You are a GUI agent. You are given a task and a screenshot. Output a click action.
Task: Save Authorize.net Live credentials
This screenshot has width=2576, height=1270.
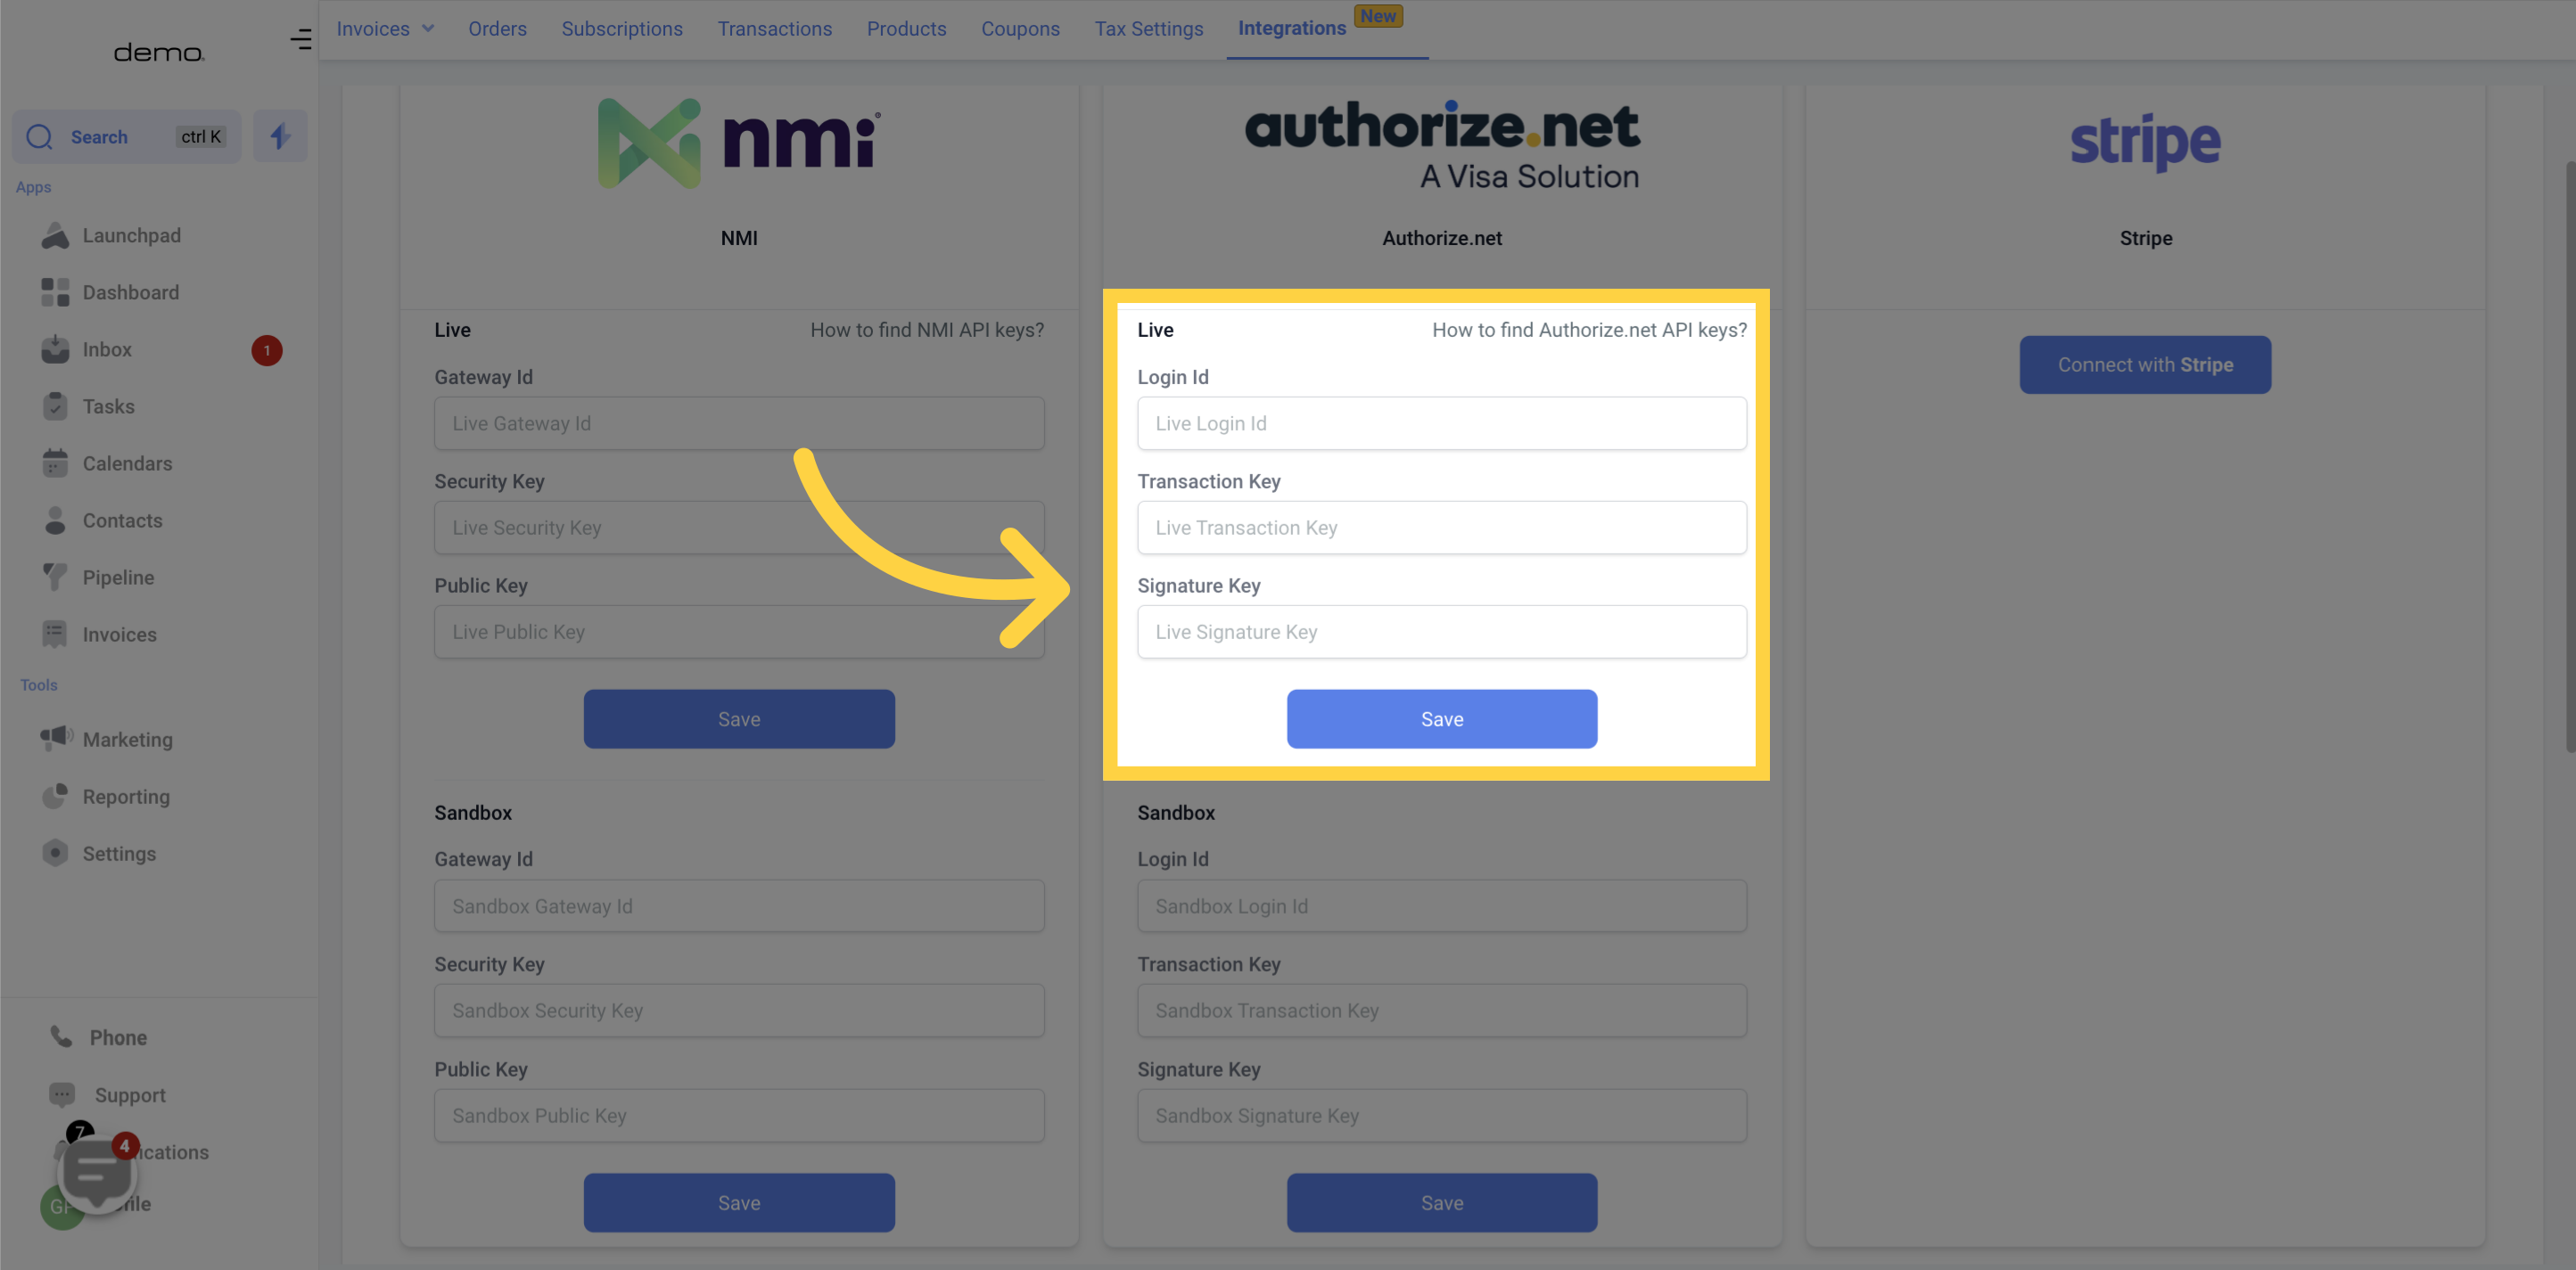[1441, 718]
